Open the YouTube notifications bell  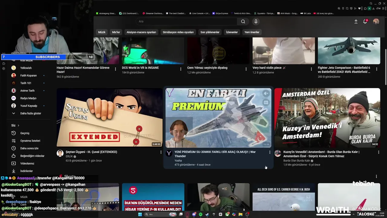(365, 21)
